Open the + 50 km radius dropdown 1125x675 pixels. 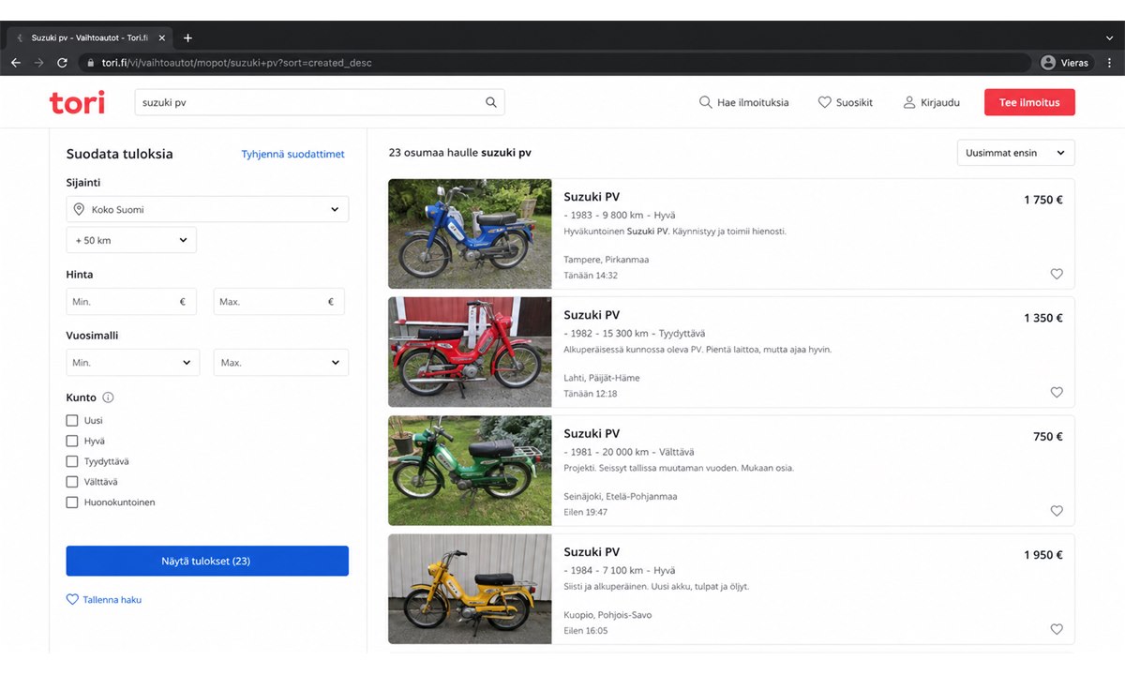point(131,240)
